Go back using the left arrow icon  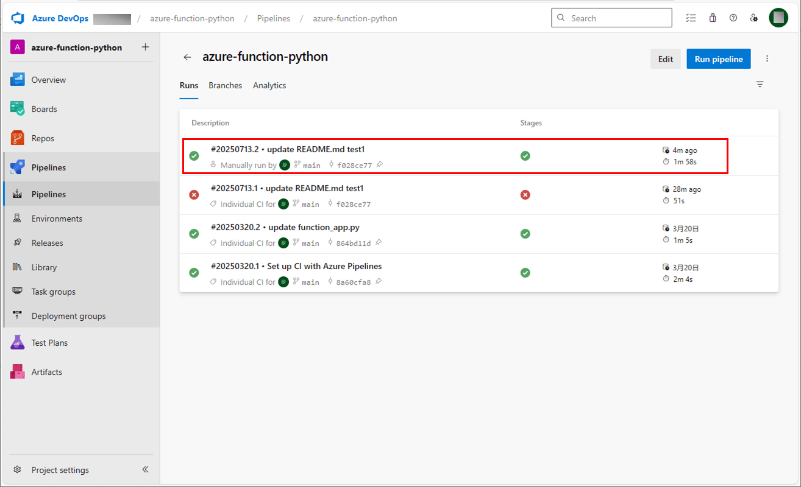(x=187, y=57)
